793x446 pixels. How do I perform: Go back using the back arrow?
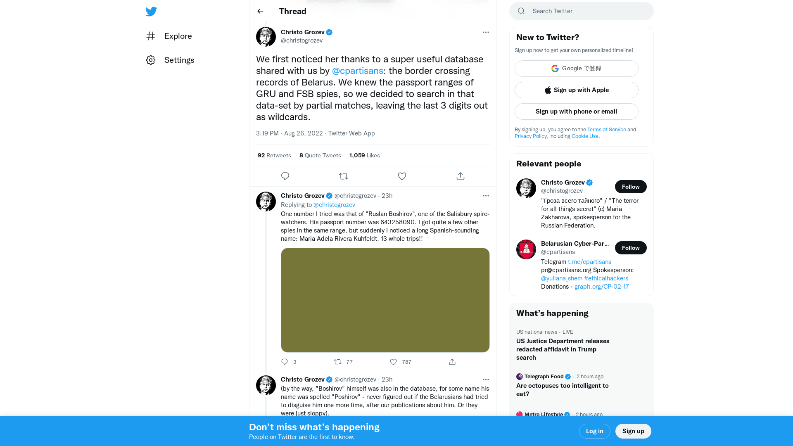click(260, 11)
